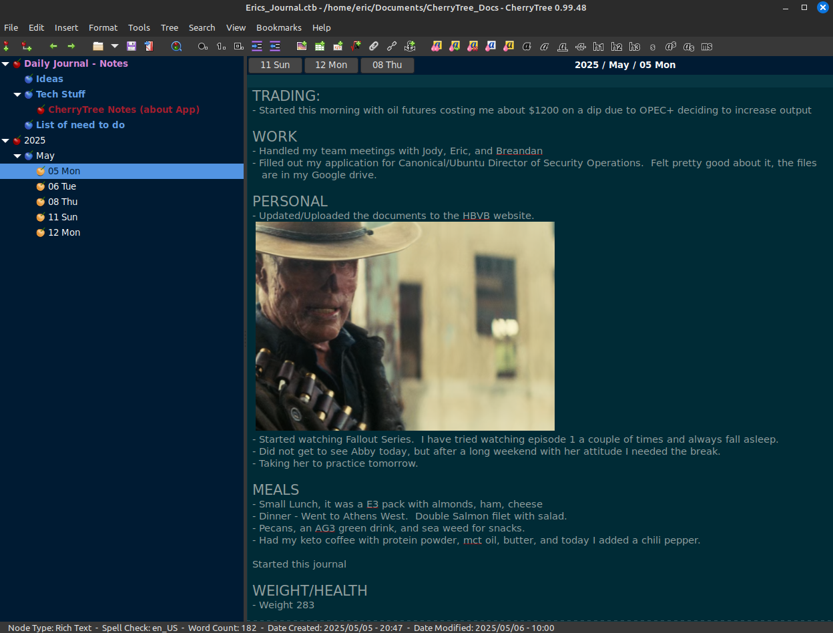Toggle strikethrough text formatting
The width and height of the screenshot is (833, 633).
pyautogui.click(x=581, y=46)
